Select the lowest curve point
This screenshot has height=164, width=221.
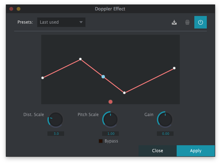tap(124, 93)
